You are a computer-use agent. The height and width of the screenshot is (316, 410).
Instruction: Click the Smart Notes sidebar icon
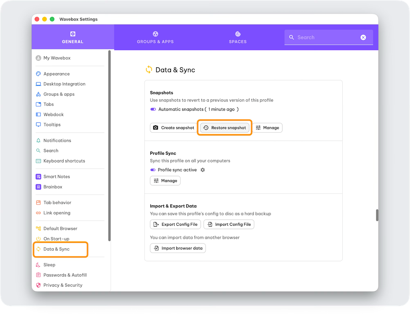click(x=38, y=177)
